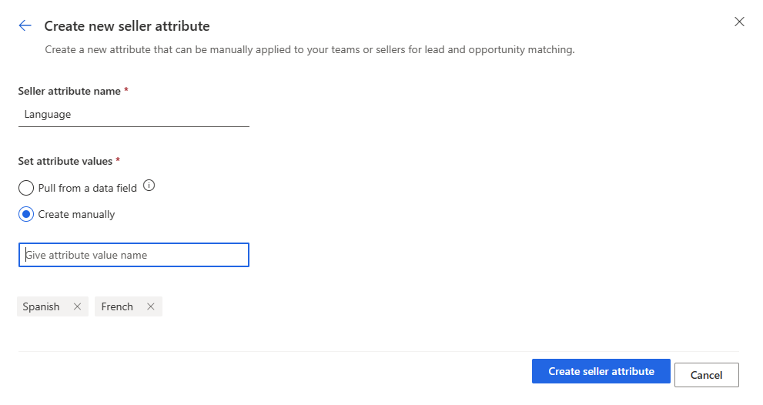Image resolution: width=763 pixels, height=405 pixels.
Task: Click the Seller attribute name field
Action: click(x=133, y=115)
